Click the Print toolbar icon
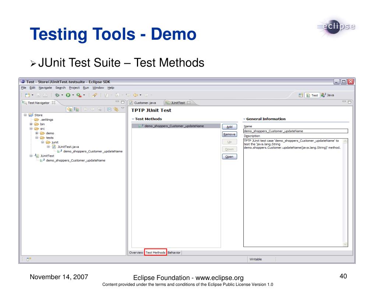The width and height of the screenshot is (377, 291). [x=45, y=95]
